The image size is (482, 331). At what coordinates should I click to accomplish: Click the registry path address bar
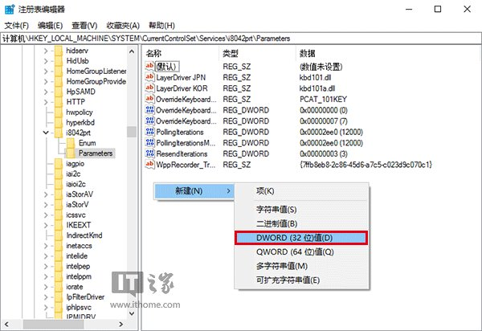coord(241,38)
